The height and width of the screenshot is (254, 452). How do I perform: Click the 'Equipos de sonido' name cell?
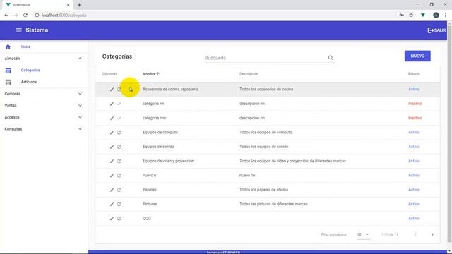(158, 147)
